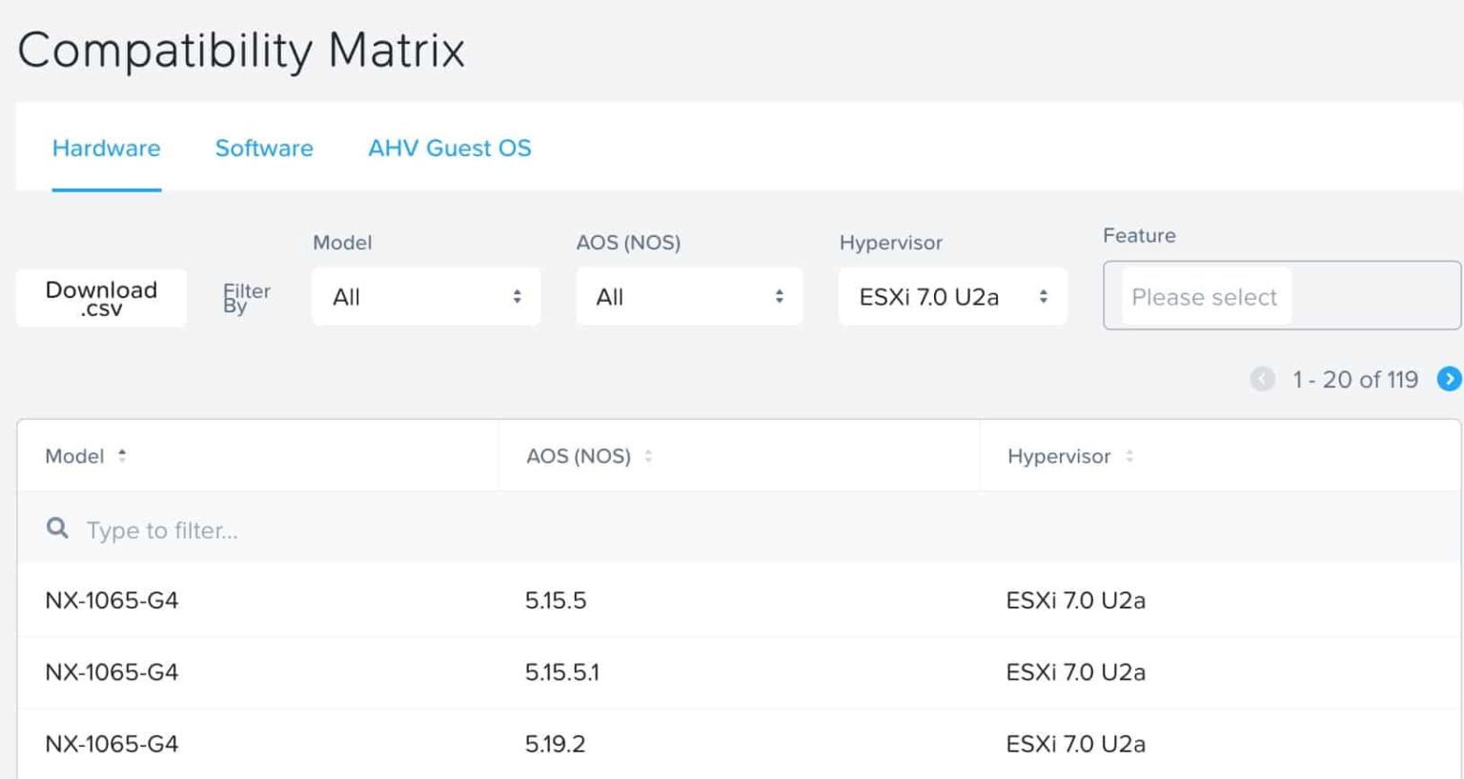Switch to the Software tab
Viewport: 1464px width, 779px height.
[264, 149]
